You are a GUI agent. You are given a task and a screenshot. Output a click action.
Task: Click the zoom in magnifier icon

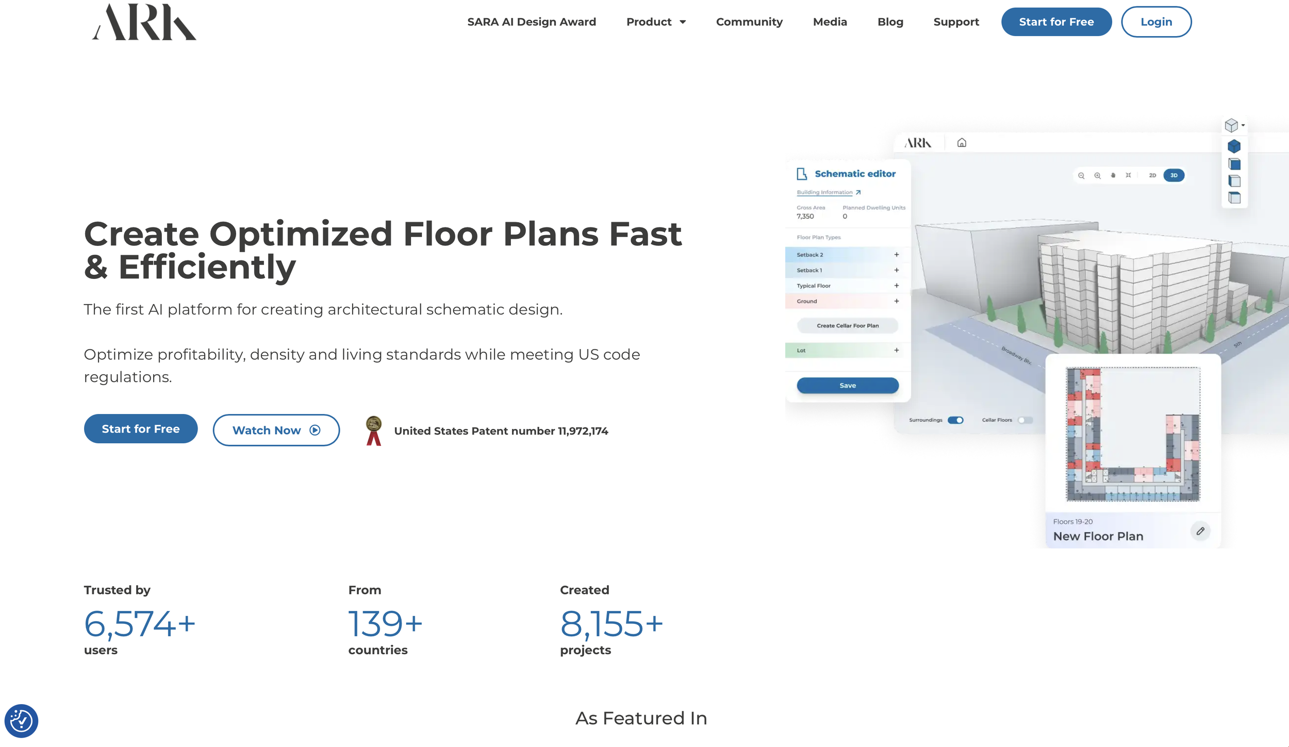pyautogui.click(x=1097, y=175)
